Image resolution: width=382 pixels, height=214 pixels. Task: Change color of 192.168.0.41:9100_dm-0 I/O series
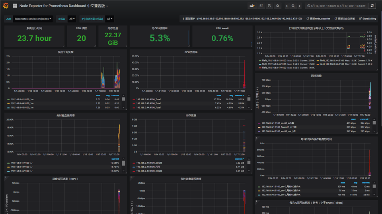pyautogui.click(x=259, y=187)
